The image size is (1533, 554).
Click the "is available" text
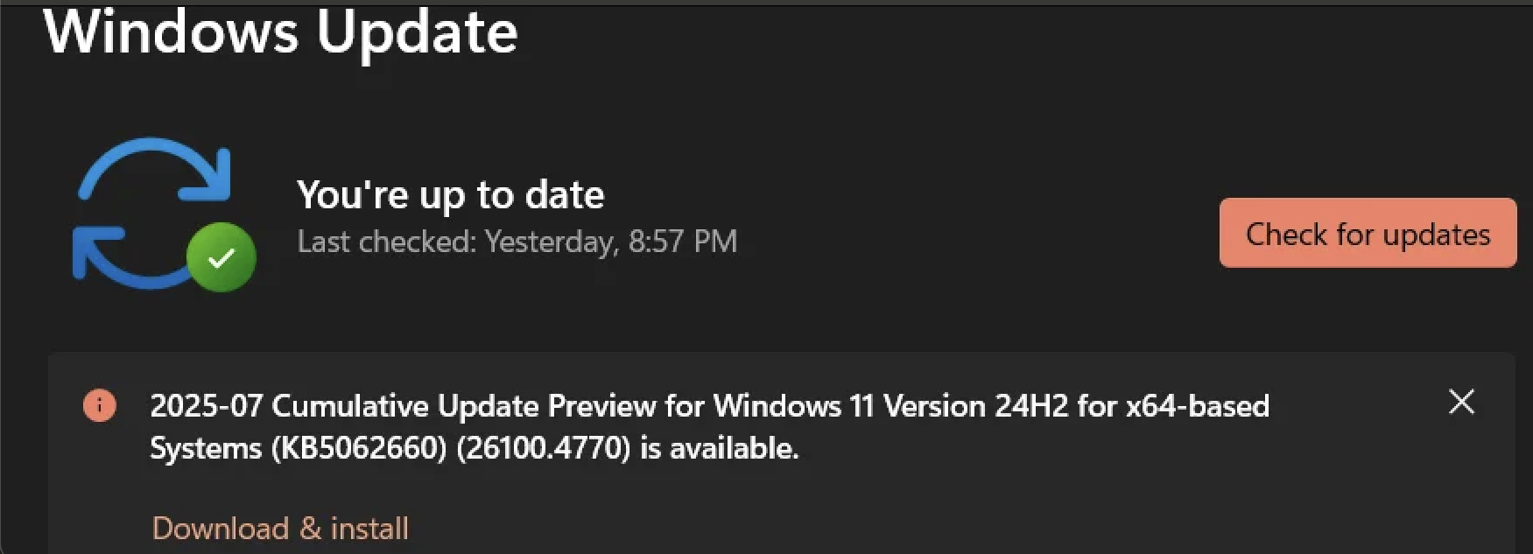[720, 448]
